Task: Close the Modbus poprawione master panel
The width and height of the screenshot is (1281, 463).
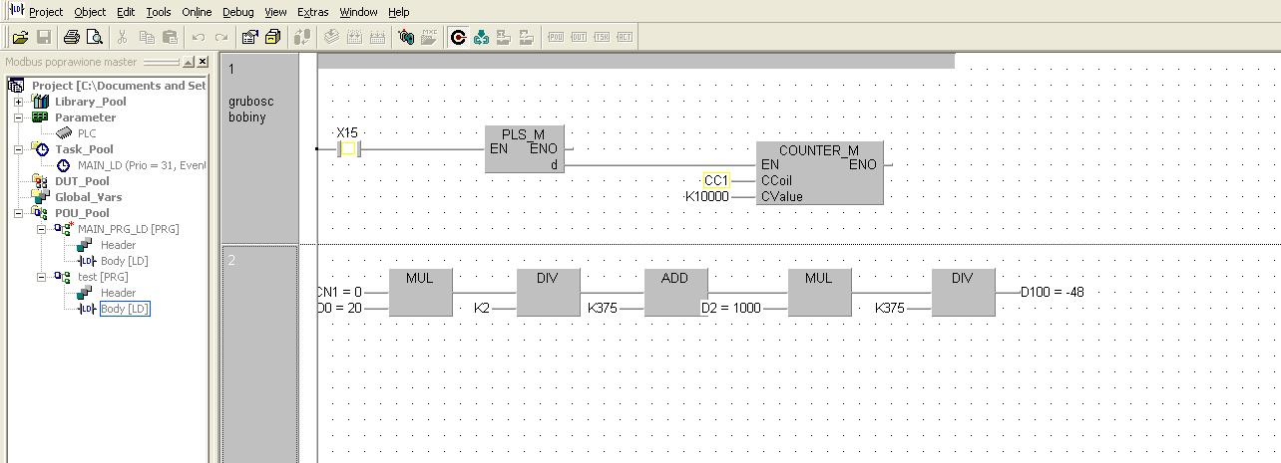Action: click(203, 62)
